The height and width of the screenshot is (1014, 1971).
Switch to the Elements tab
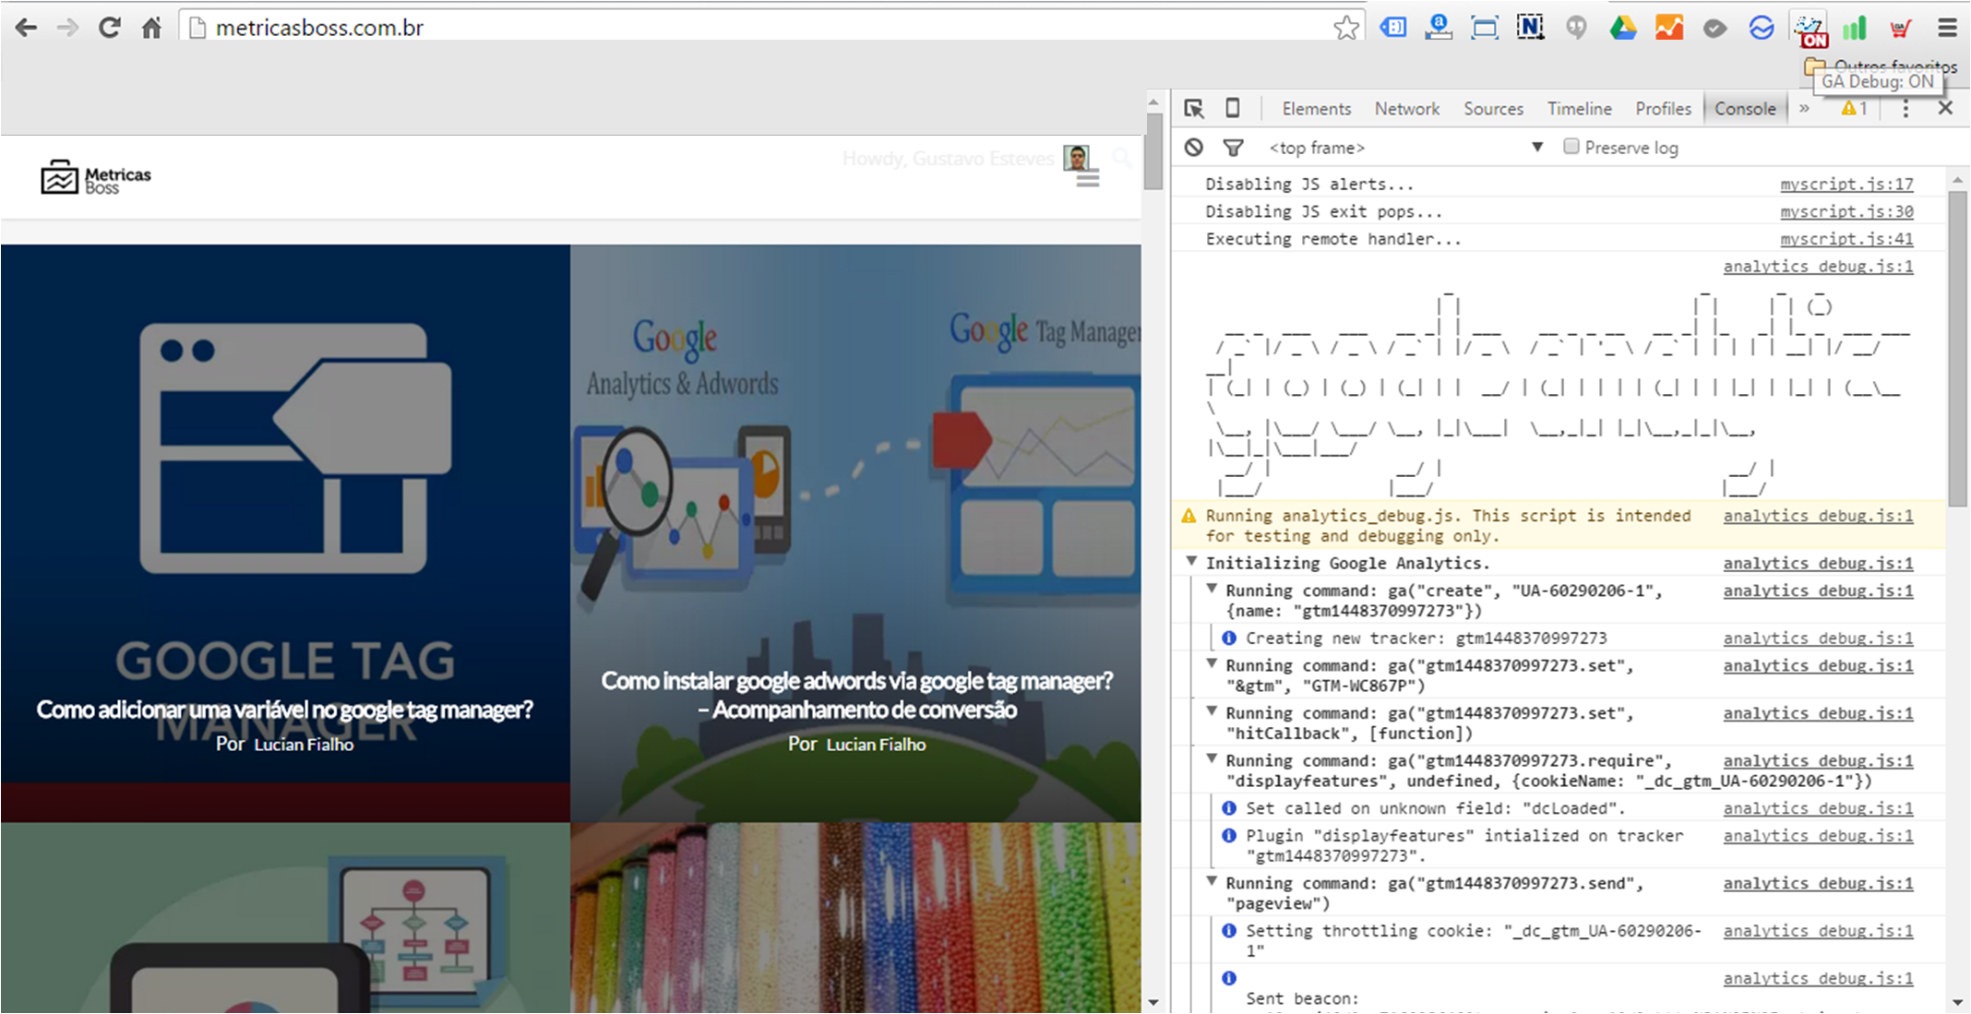1316,109
